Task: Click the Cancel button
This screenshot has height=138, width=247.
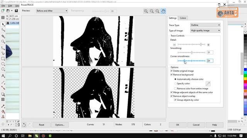Action: click(x=196, y=125)
